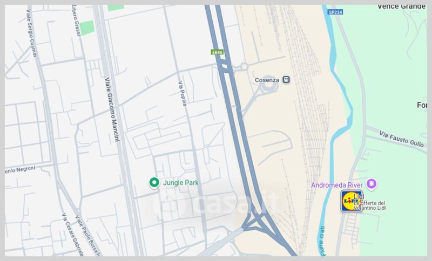Click the Viale Sergio Cosmai label
The height and width of the screenshot is (261, 432).
(x=31, y=33)
